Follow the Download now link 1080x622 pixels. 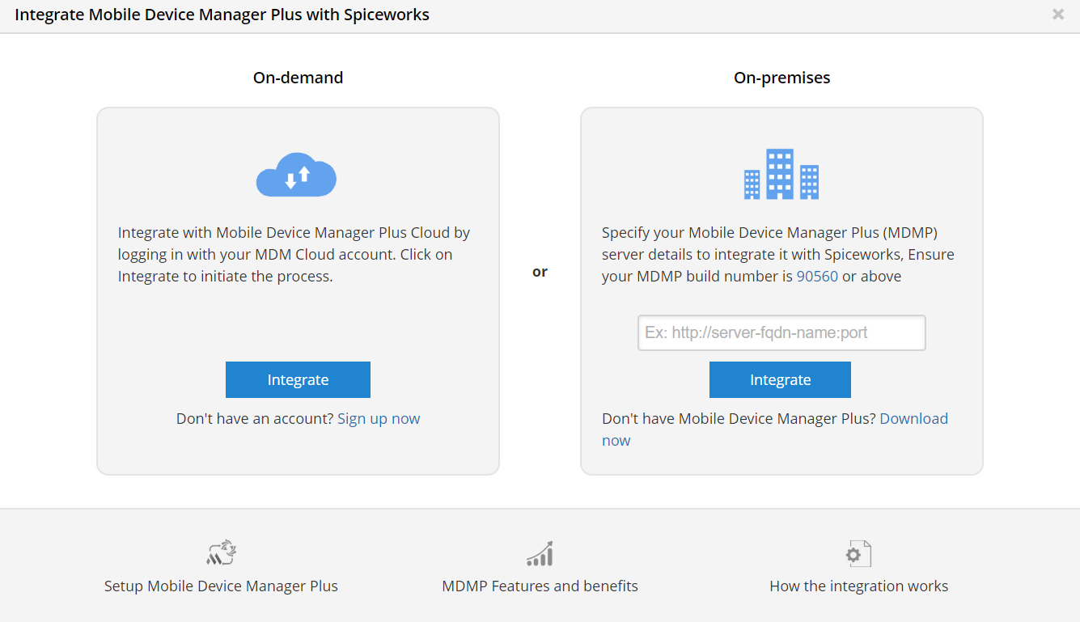[913, 419]
